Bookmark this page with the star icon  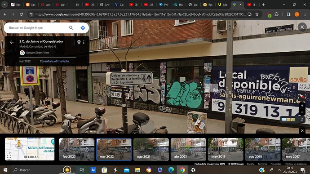pyautogui.click(x=257, y=14)
